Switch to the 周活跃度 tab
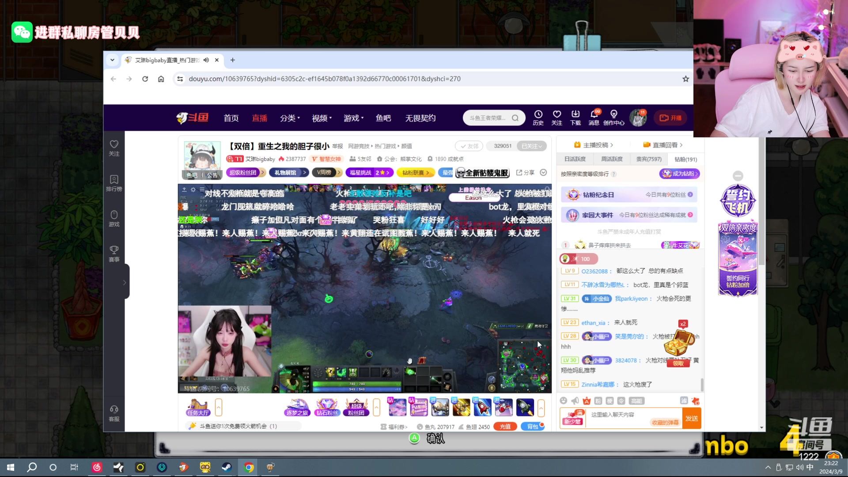The width and height of the screenshot is (848, 477). click(611, 159)
